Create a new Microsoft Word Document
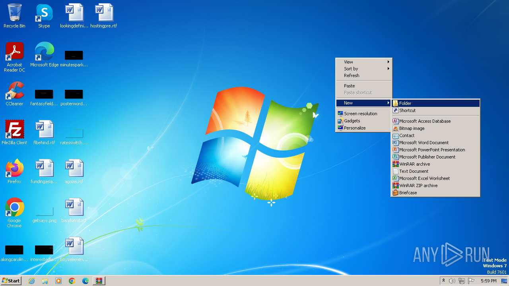509x286 pixels. 435,143
